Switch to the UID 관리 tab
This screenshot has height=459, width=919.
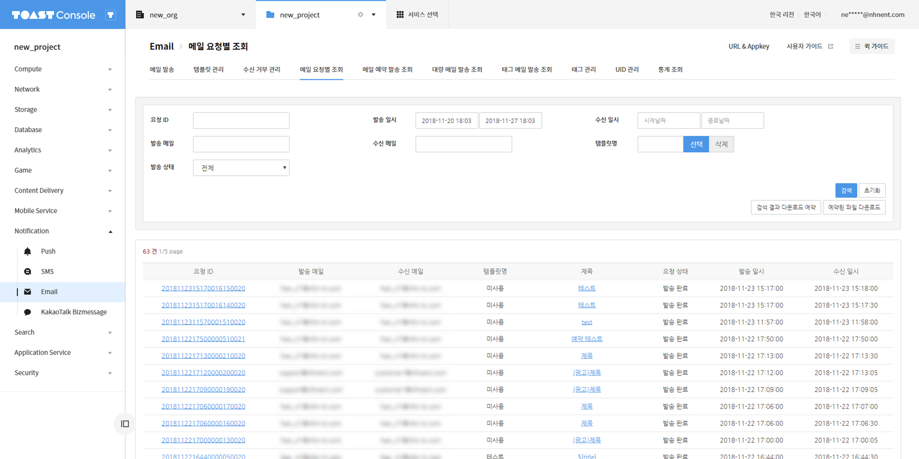coord(627,69)
